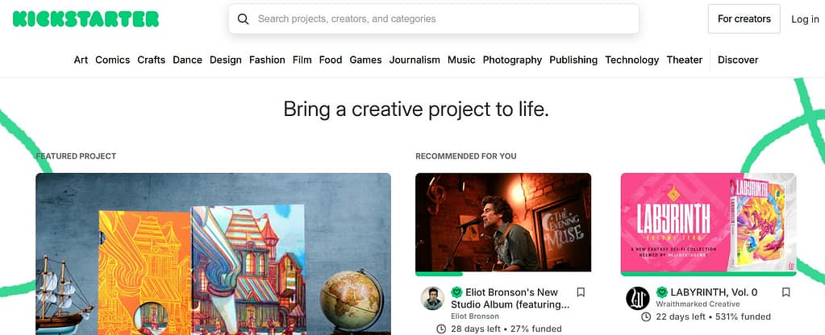The height and width of the screenshot is (335, 825).
Task: Open the Photography category
Action: (512, 60)
